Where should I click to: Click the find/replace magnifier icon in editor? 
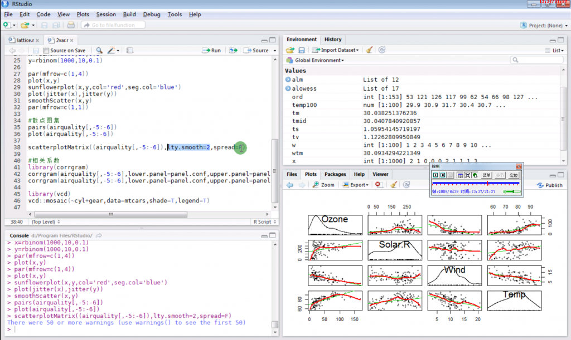(x=99, y=51)
